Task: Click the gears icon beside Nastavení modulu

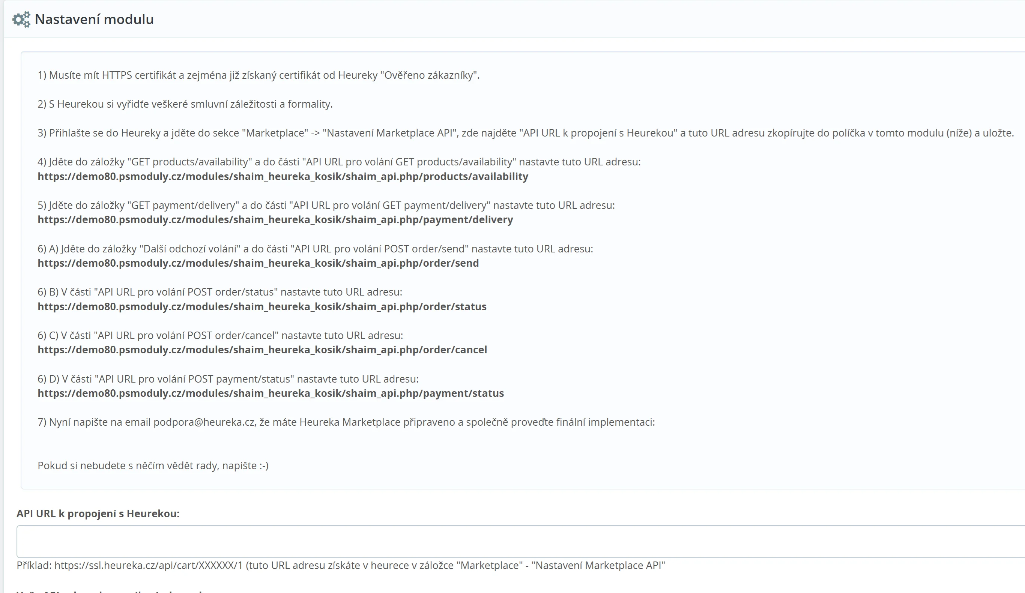Action: tap(21, 19)
